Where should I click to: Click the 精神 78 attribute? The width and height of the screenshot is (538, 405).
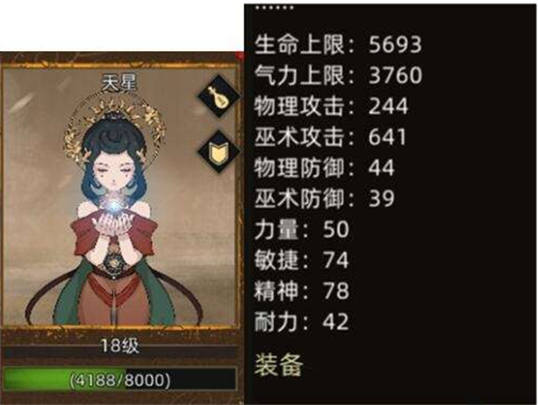tap(302, 290)
